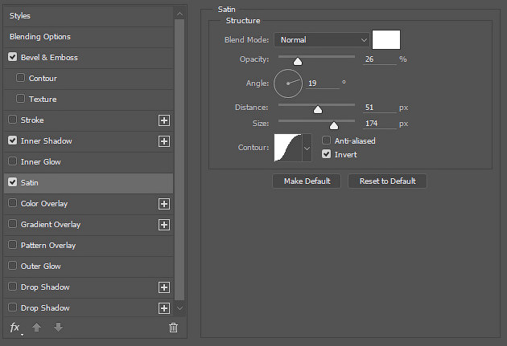Click the Make Default button
Screen dimensions: 507x346
(307, 181)
